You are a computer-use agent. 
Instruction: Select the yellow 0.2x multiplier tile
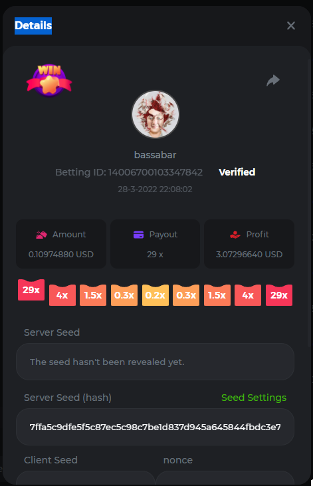point(156,295)
